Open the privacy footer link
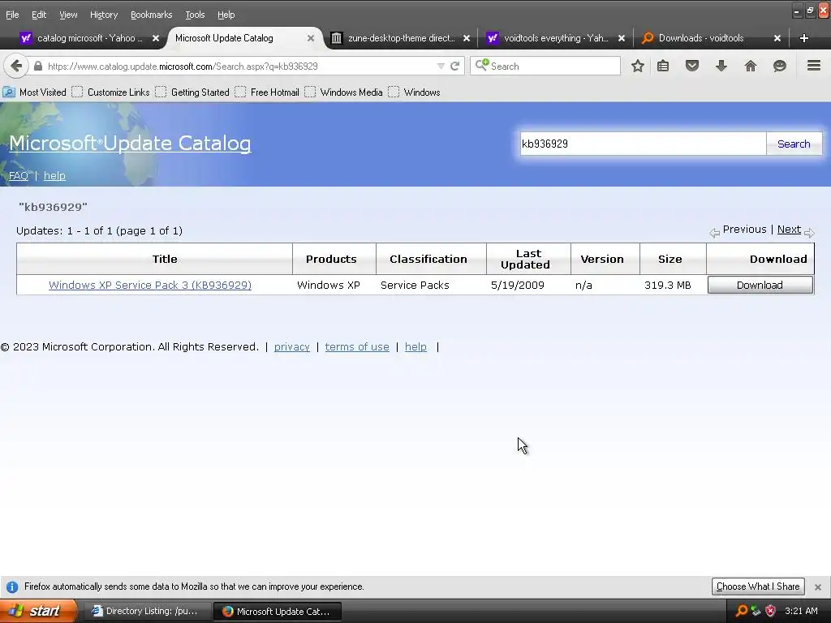This screenshot has height=623, width=831. pyautogui.click(x=291, y=347)
